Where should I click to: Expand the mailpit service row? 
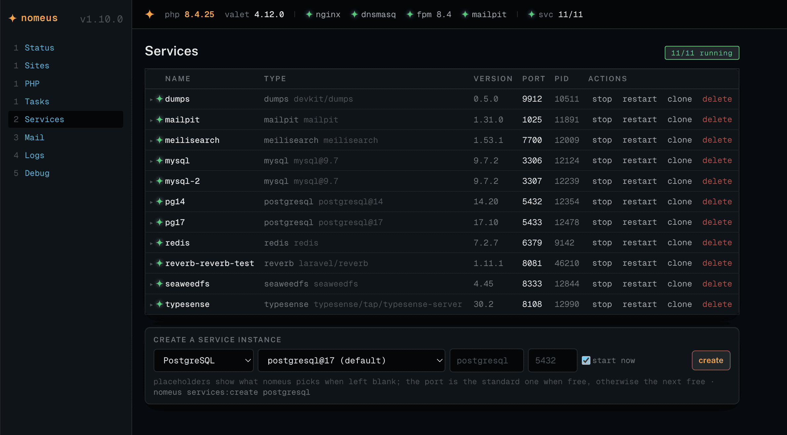151,120
